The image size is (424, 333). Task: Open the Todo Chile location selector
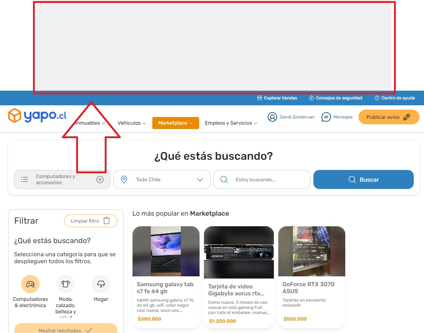click(x=162, y=179)
